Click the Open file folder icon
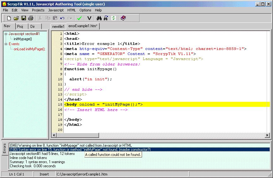 16,18
